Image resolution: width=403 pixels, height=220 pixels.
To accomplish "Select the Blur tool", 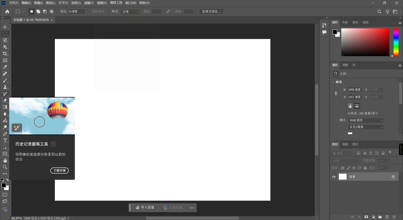I will tap(5, 114).
